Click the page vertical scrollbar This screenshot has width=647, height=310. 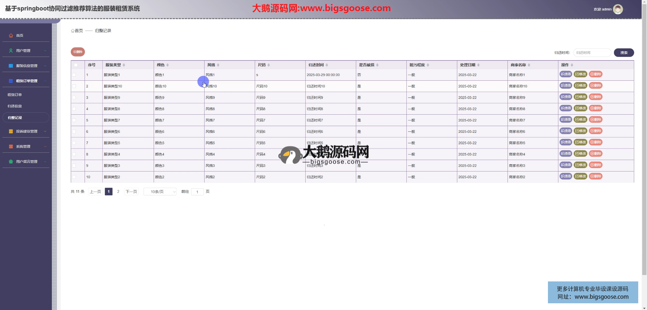tap(644, 134)
